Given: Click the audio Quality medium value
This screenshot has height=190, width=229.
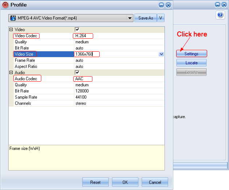Looking at the screenshot, I should coord(82,85).
